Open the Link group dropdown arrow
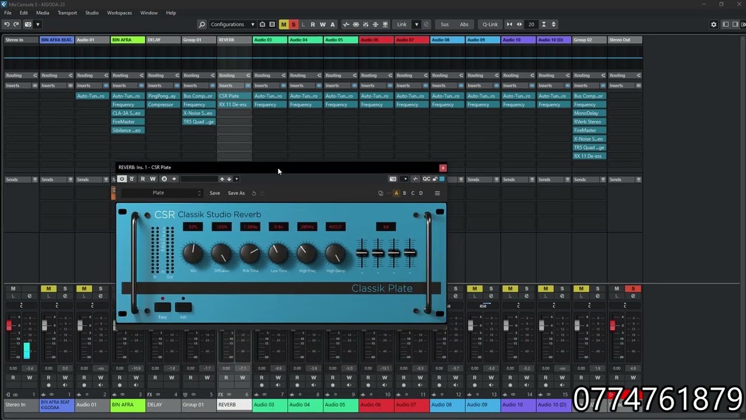Viewport: 746px width, 420px height. (416, 24)
